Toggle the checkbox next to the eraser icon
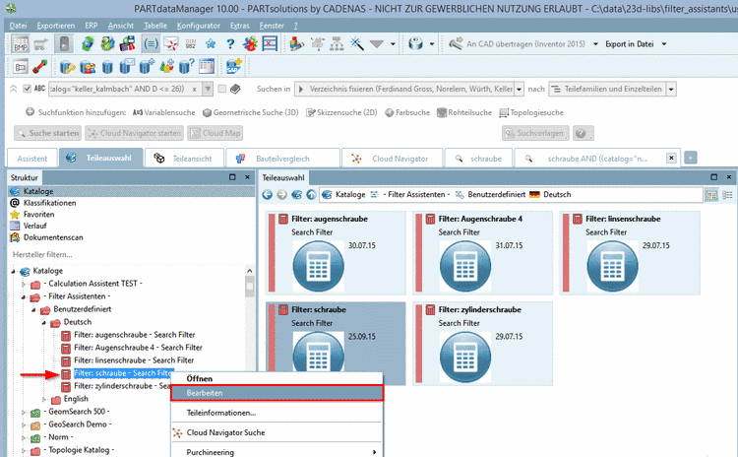The width and height of the screenshot is (738, 457). 222,89
